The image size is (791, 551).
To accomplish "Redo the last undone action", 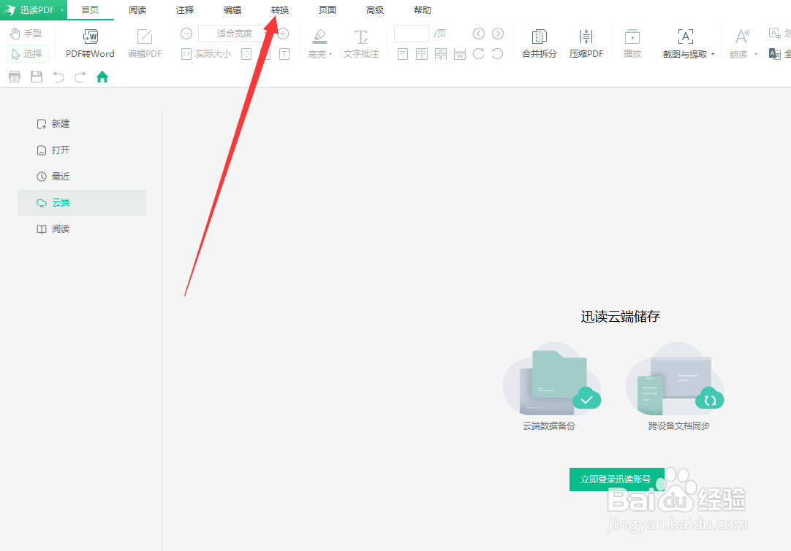I will (x=80, y=77).
